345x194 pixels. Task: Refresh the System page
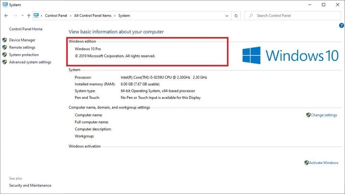point(236,16)
